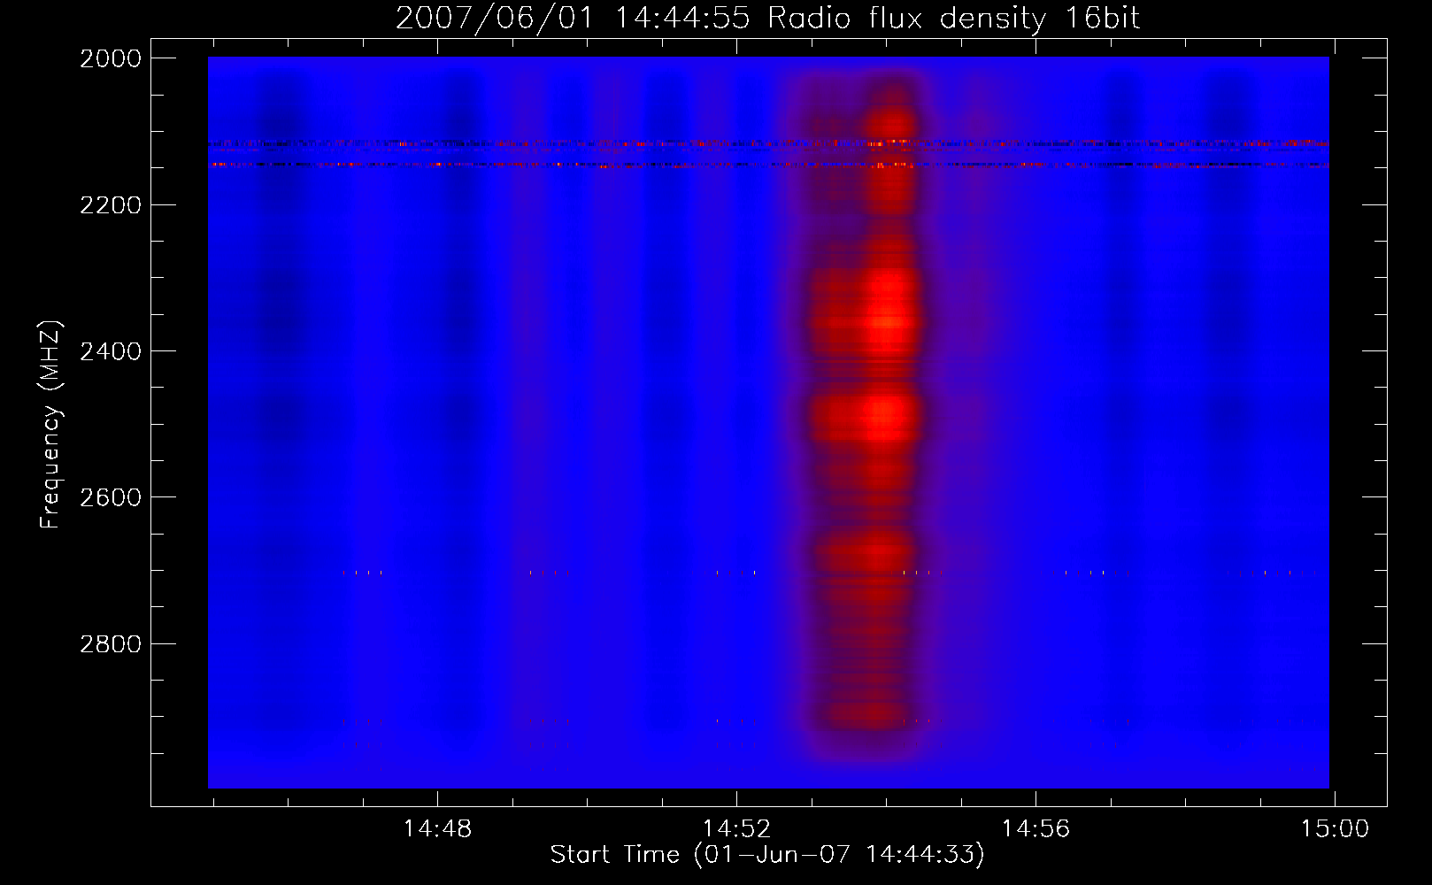Click the 14:56 time tick label

click(x=1036, y=829)
